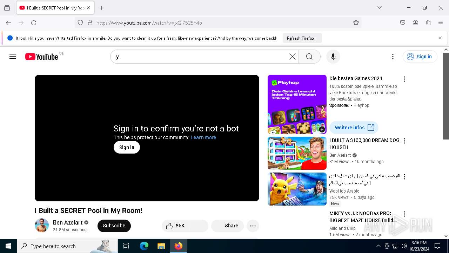449x253 pixels.
Task: Click Refresh Firefox button
Action: 302,38
